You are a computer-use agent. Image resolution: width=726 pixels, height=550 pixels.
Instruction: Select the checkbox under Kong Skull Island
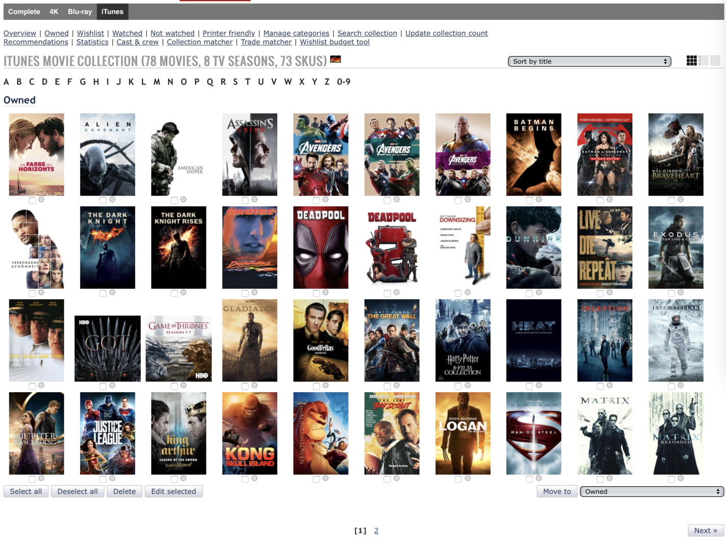(x=245, y=479)
